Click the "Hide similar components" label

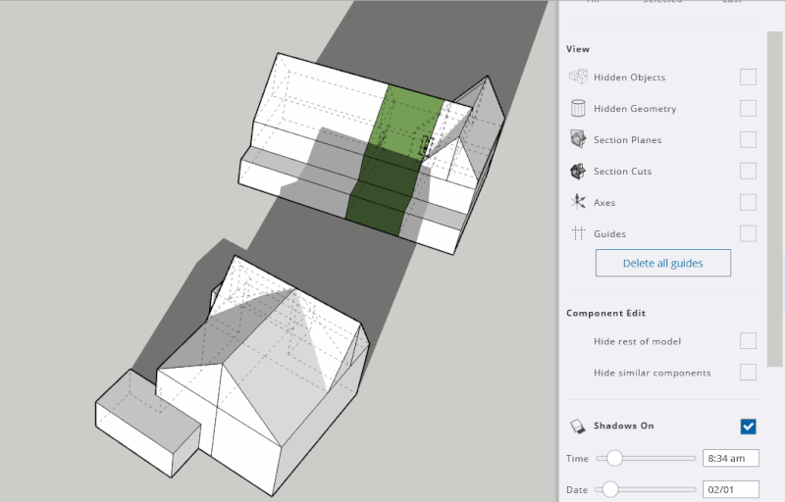tap(652, 373)
